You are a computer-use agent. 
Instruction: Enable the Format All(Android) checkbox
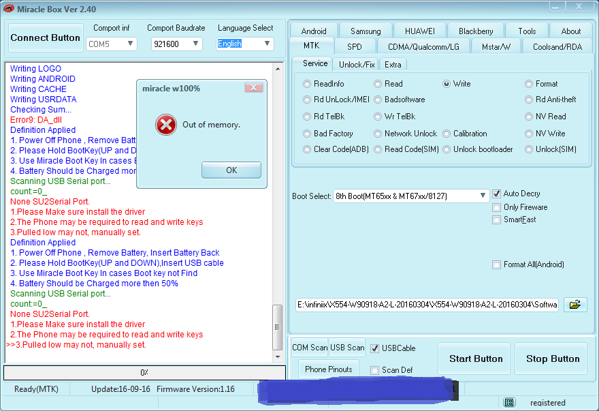point(496,264)
